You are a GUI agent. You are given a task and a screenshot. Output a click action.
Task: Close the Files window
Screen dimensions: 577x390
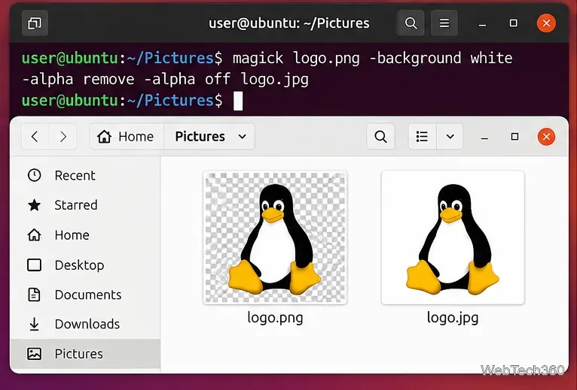[x=546, y=137]
